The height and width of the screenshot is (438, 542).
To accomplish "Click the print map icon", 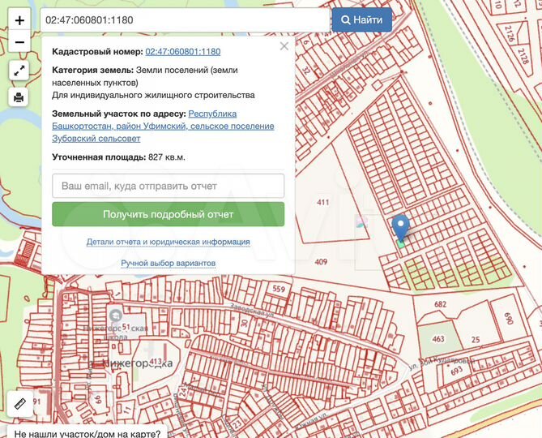I will 19,97.
